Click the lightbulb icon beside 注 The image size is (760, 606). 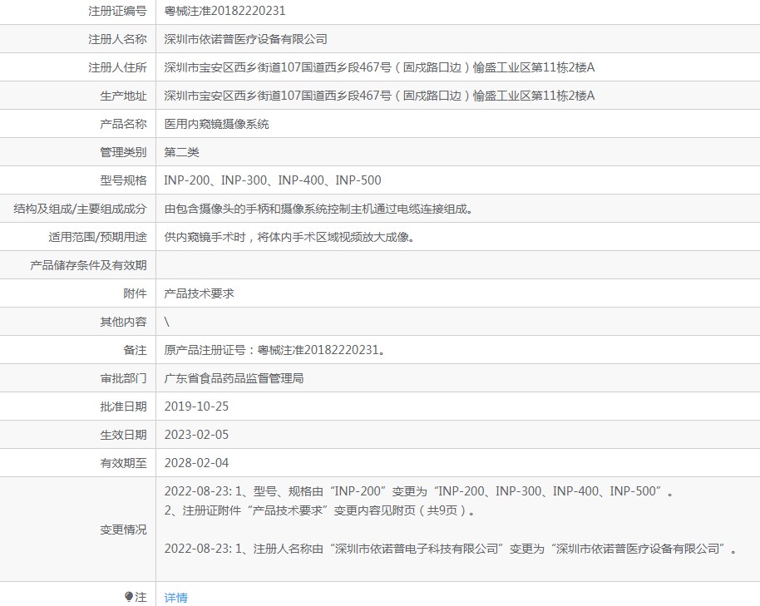click(x=128, y=597)
